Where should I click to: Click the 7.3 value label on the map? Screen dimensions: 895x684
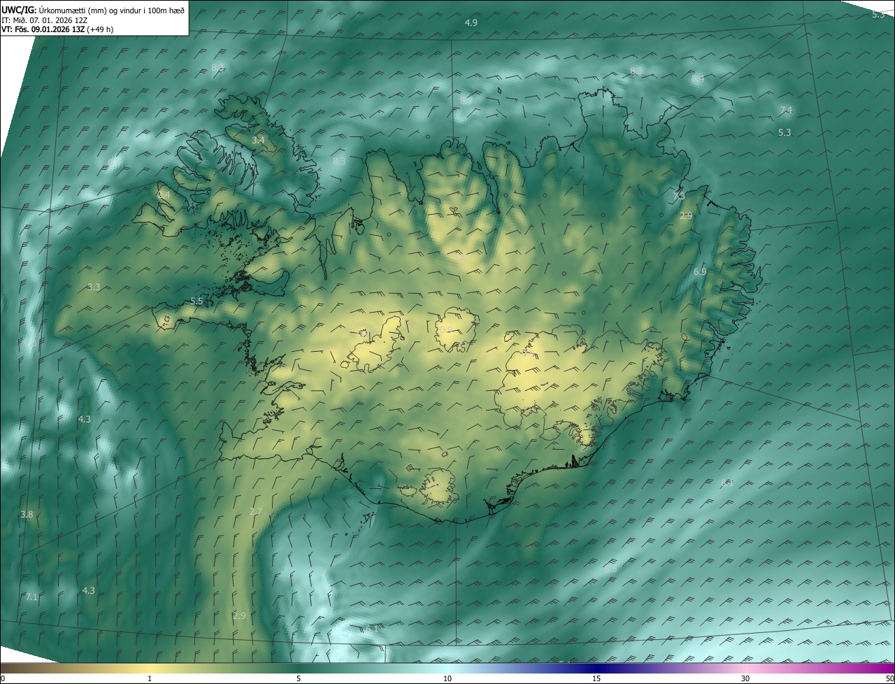[x=679, y=197]
